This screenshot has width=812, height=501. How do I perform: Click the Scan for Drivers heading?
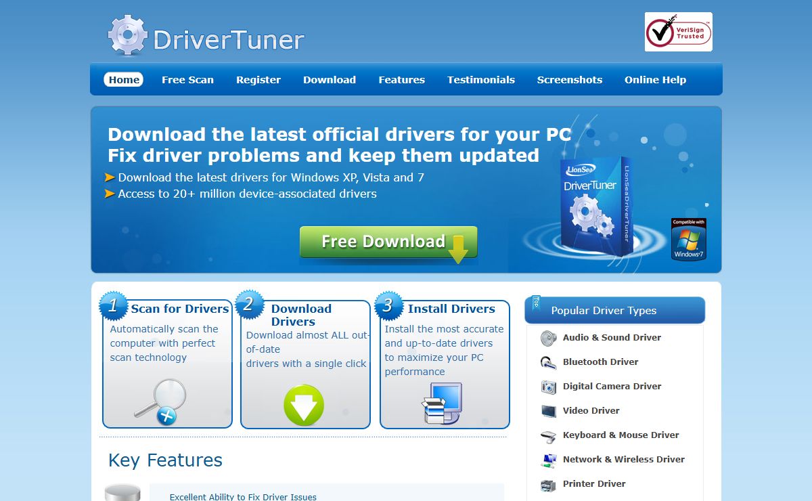point(180,309)
